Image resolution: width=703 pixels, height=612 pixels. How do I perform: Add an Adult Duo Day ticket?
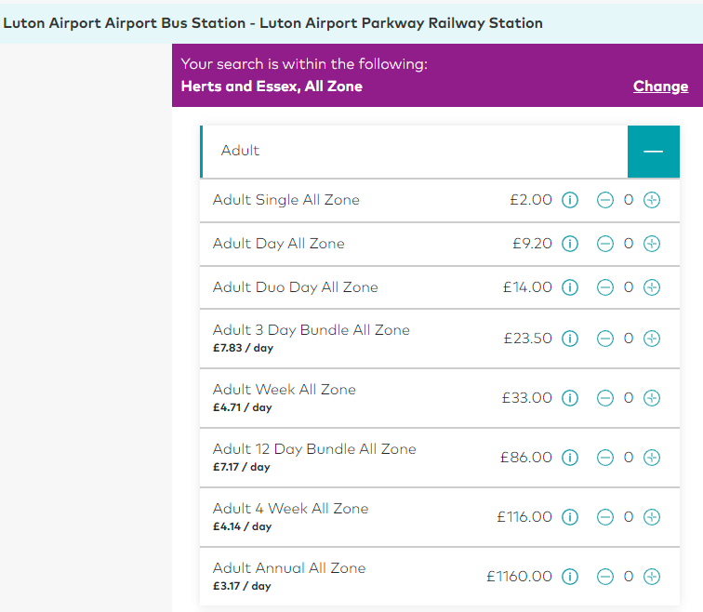tap(652, 287)
